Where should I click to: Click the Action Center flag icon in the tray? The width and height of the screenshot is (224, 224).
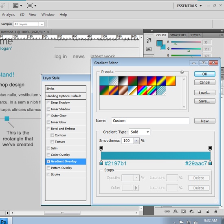(181, 222)
